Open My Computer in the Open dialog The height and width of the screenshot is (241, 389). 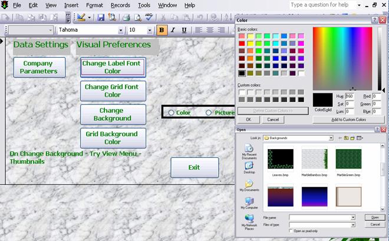(250, 203)
